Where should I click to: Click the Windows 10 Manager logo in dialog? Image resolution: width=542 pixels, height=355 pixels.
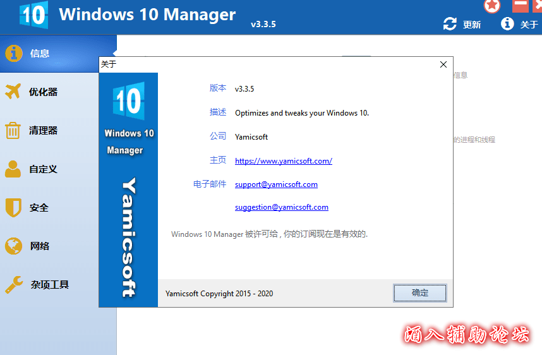click(x=128, y=101)
